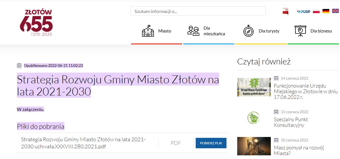The image size is (340, 159).
Task: Click the presentation board business icon
Action: click(x=300, y=31)
